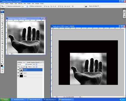This screenshot has width=126, height=101.
Task: Open tool preset picker next to Move icon
Action: [4, 6]
